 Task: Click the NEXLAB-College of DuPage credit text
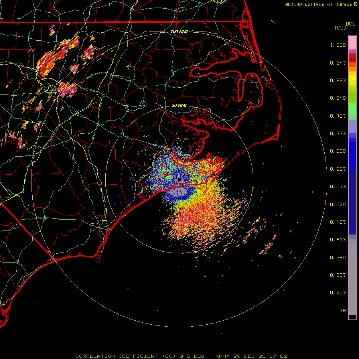(x=318, y=4)
